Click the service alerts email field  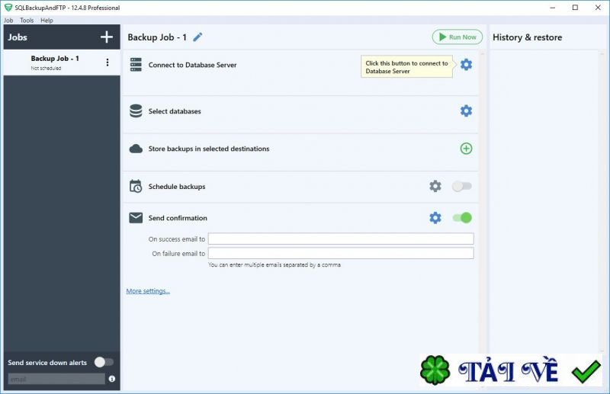click(56, 379)
